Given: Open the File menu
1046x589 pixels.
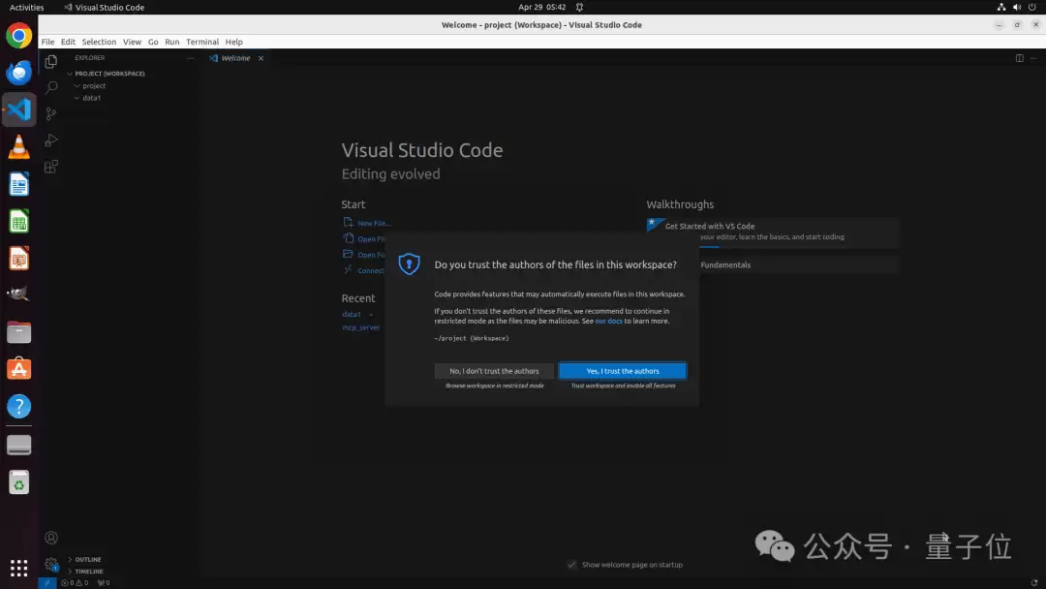Looking at the screenshot, I should click(47, 42).
